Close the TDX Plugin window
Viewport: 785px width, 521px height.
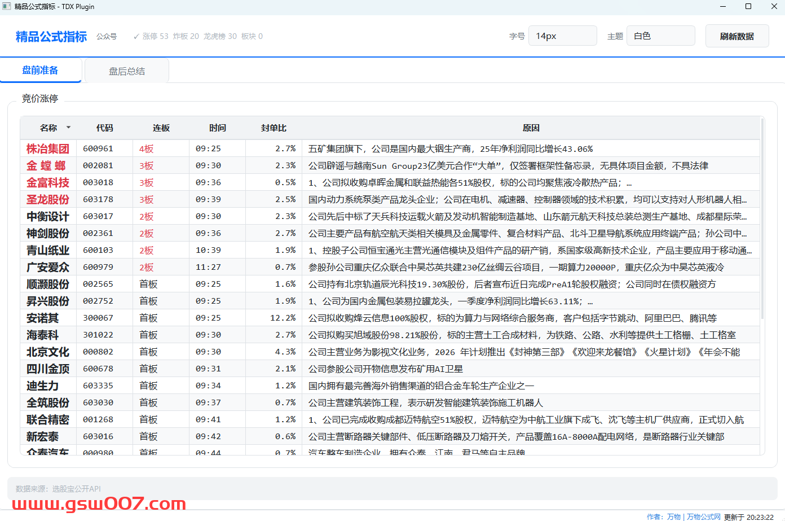(x=774, y=7)
